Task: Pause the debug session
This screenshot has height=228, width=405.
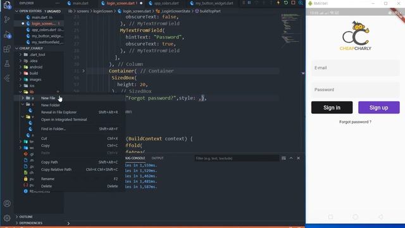Action: [x=249, y=3]
